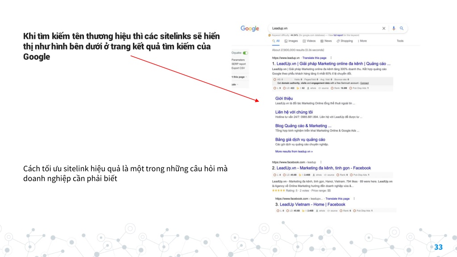Click the LD: 422 metric in first result
Viewport: 457px width, 257px height.
(289, 88)
